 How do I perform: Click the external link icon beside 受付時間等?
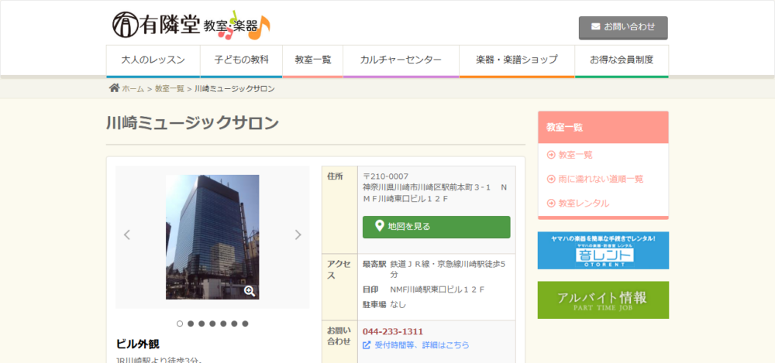[x=367, y=344]
